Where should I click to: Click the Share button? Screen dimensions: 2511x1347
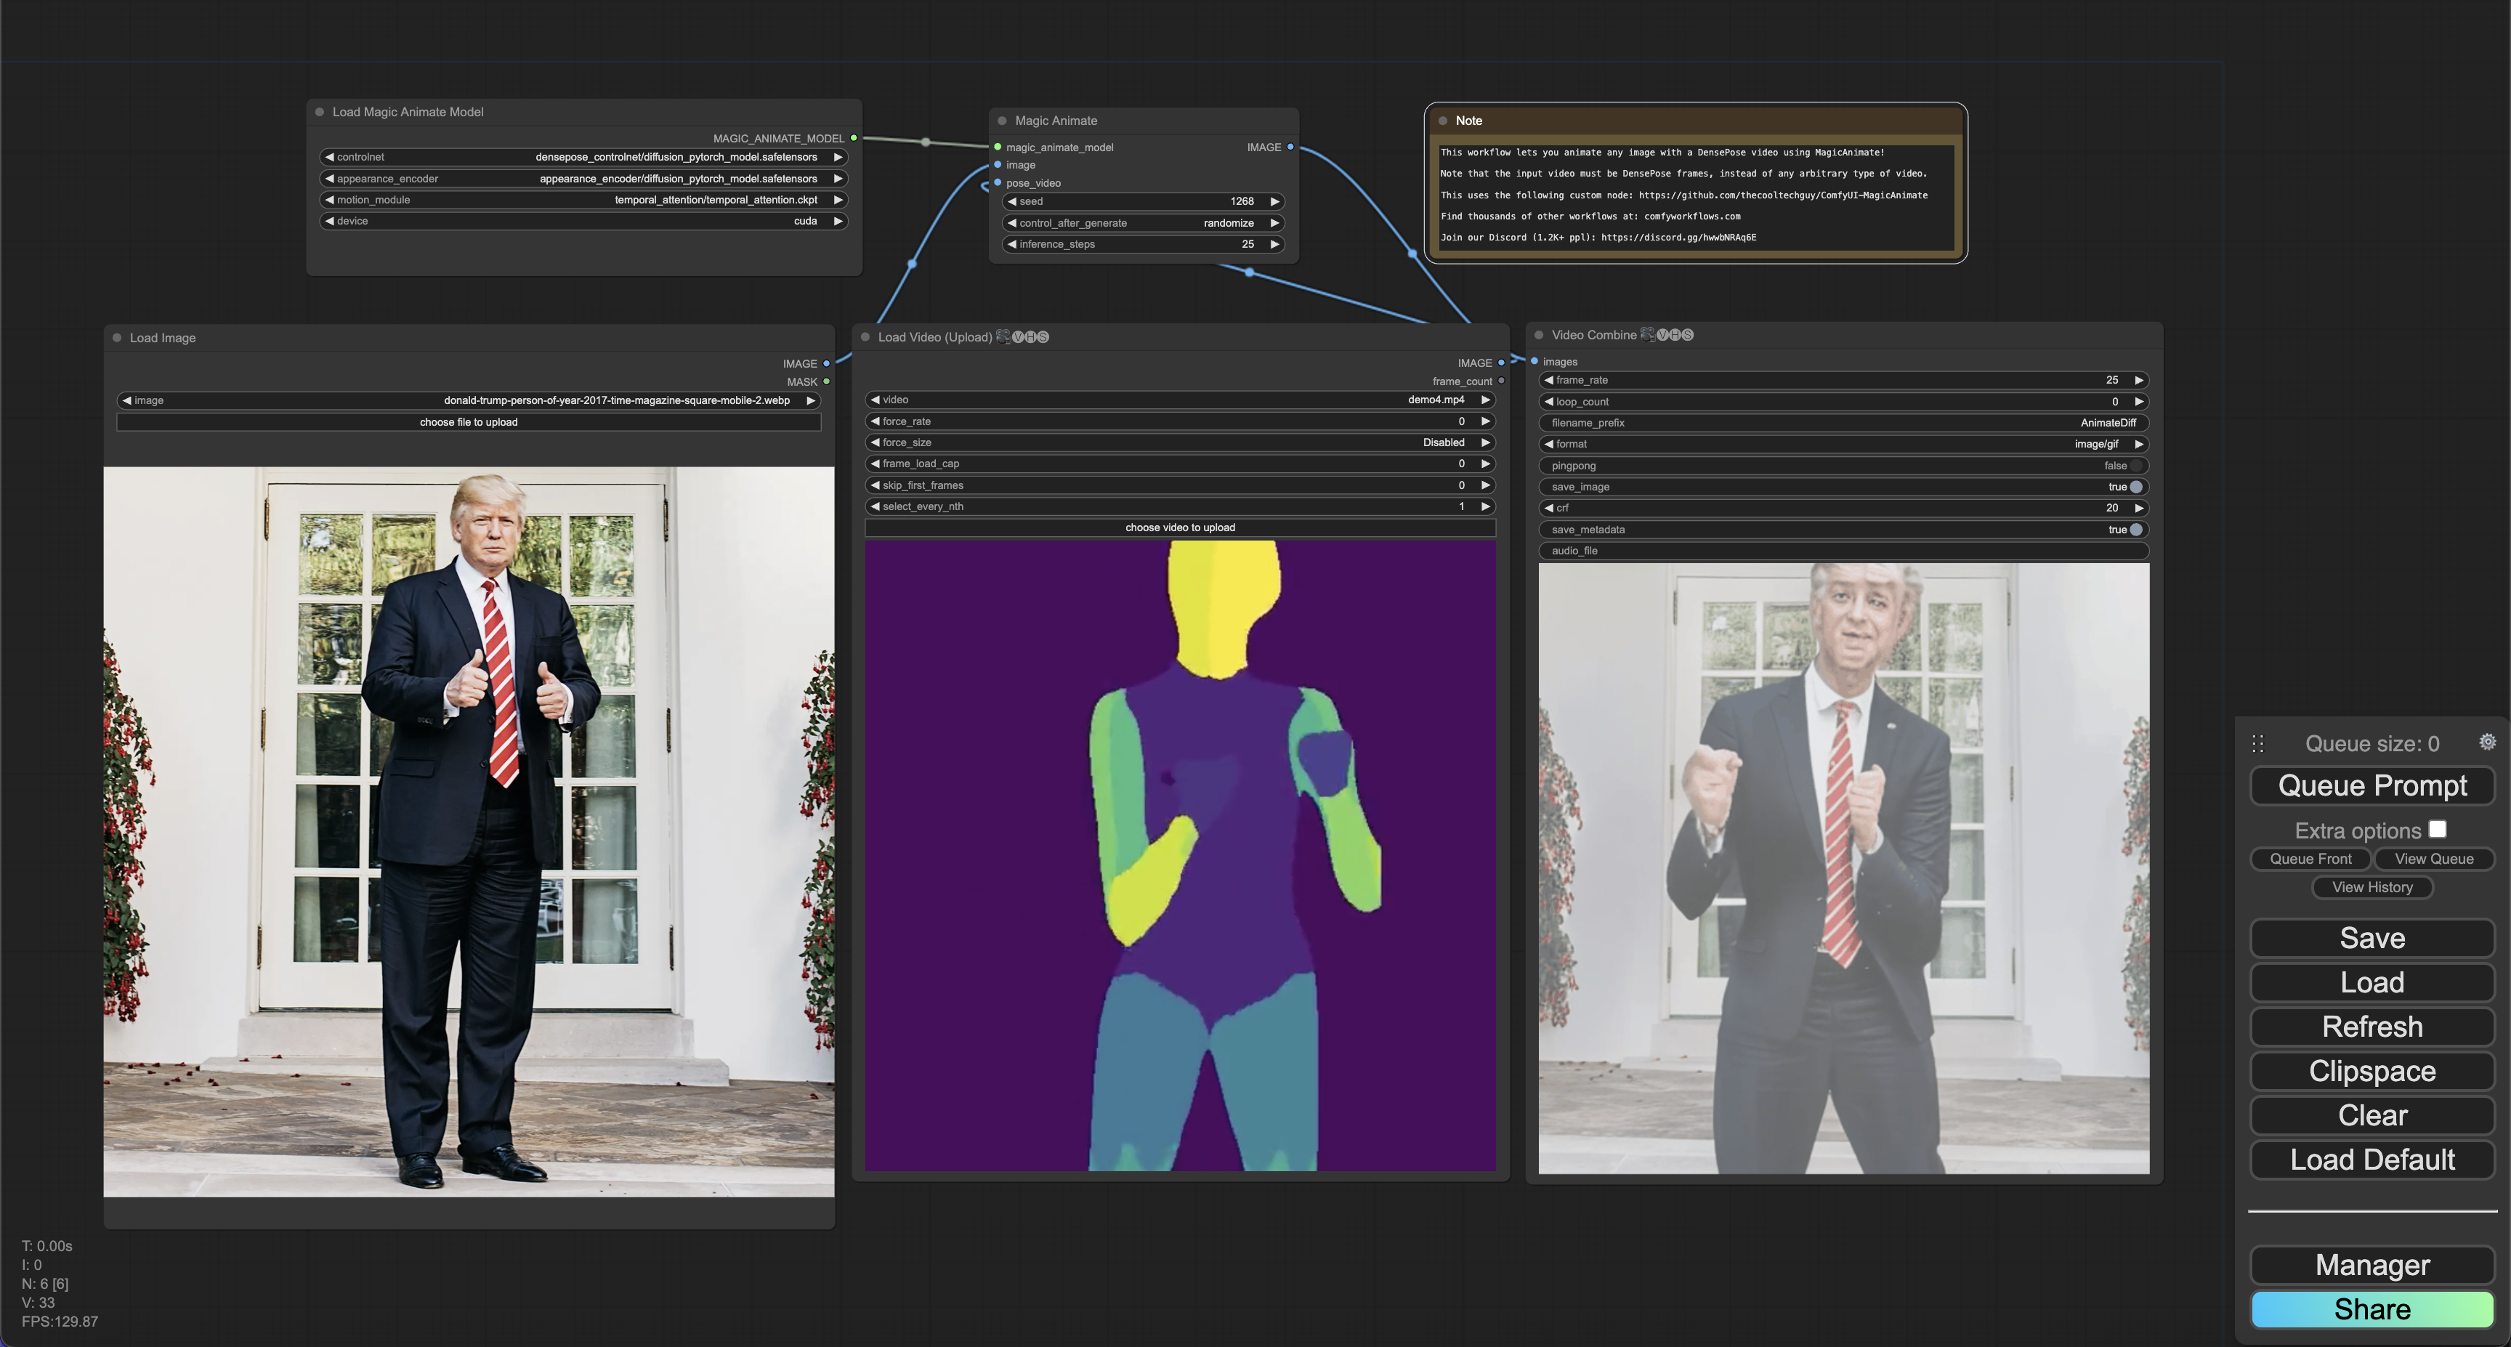pos(2372,1309)
